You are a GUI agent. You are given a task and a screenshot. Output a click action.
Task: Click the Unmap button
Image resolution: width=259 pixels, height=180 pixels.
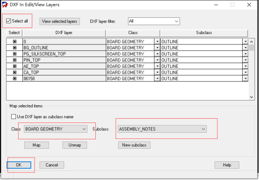pyautogui.click(x=75, y=145)
